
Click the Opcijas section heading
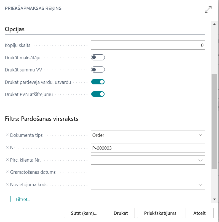coord(15,29)
